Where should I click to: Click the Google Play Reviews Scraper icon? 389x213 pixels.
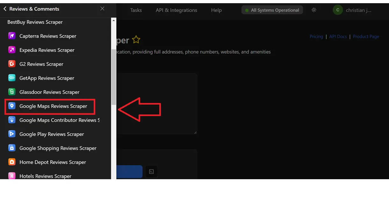12,134
